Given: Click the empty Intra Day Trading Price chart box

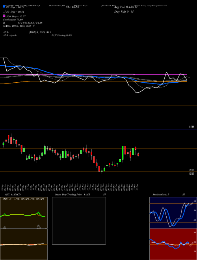Looking at the screenshot, I should pyautogui.click(x=79, y=221).
